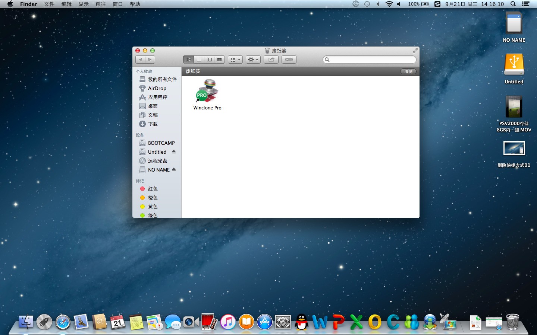The image size is (537, 335).
Task: Open the App Store from the Dock
Action: click(x=264, y=322)
